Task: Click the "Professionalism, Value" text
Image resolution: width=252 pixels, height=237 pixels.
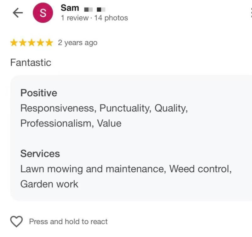Action: coord(71,123)
